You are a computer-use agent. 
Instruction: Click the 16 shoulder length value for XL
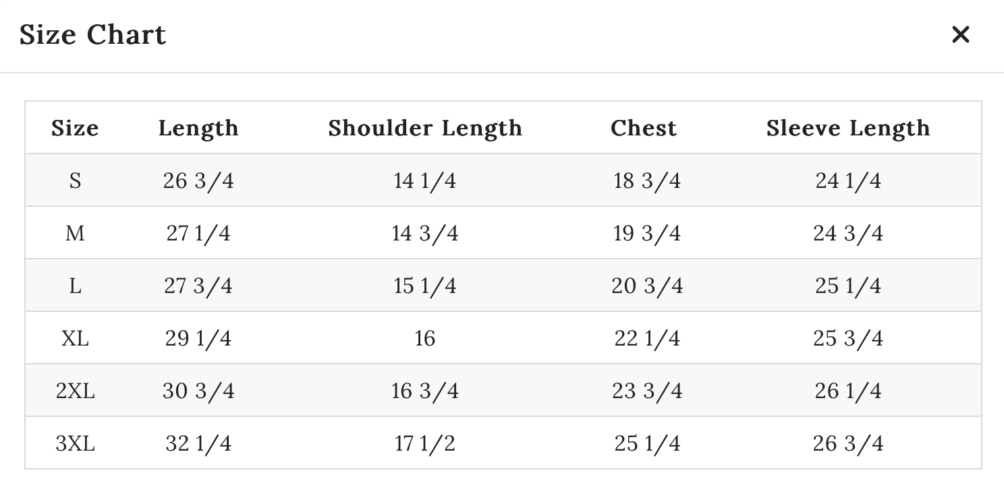tap(424, 338)
